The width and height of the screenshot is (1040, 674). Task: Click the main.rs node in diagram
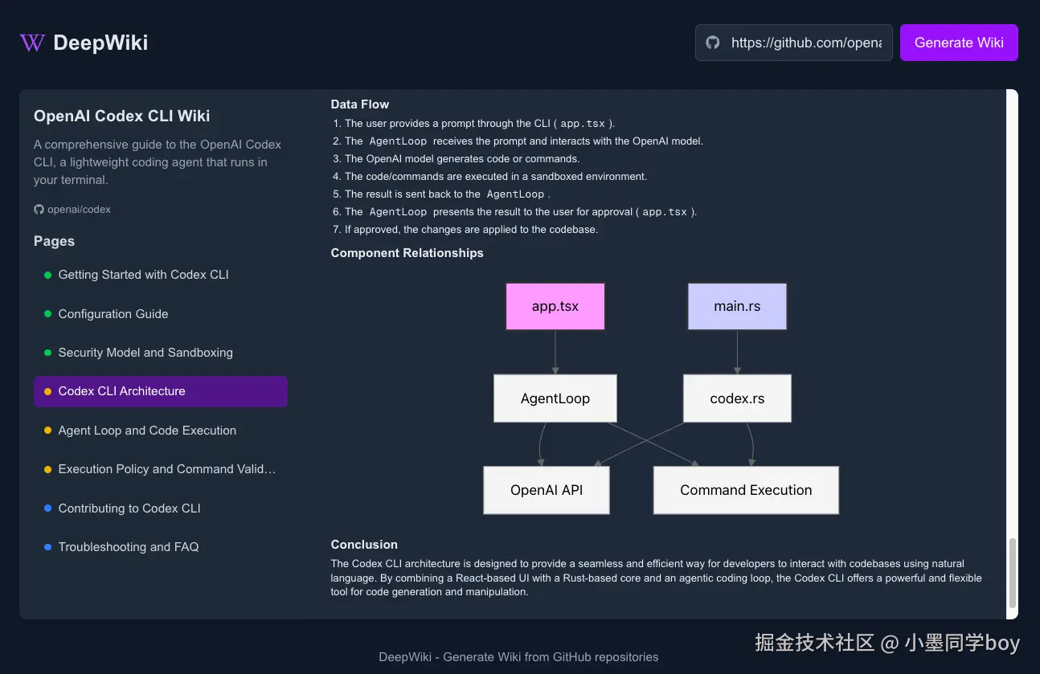point(737,306)
